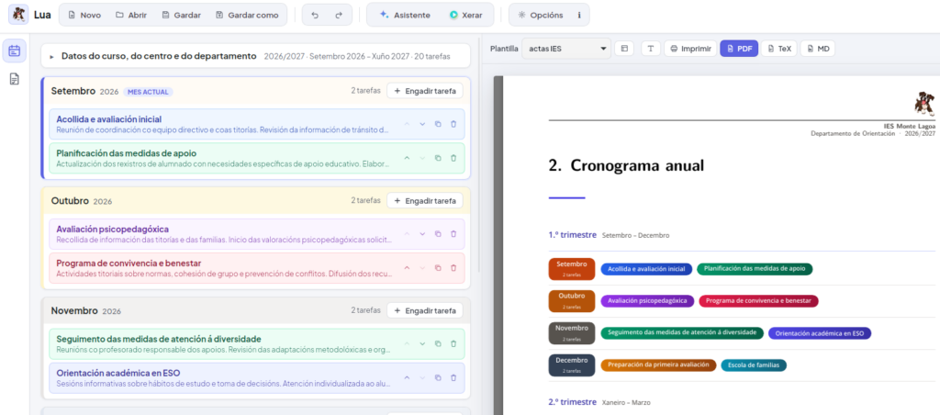The height and width of the screenshot is (415, 940).
Task: Open the typography T button
Action: (651, 49)
